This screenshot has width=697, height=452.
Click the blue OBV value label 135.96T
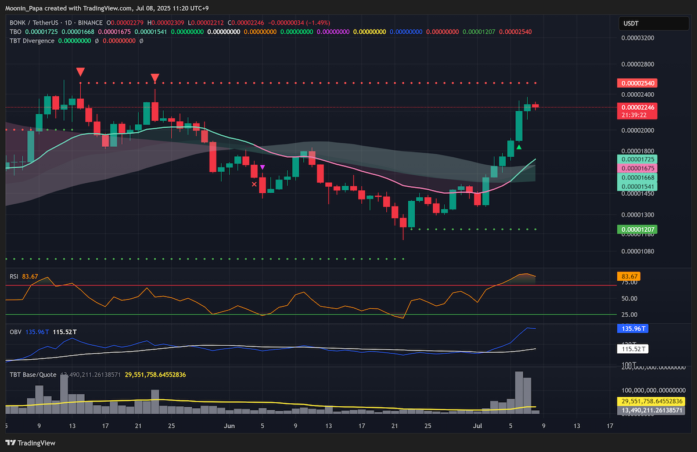pos(631,328)
